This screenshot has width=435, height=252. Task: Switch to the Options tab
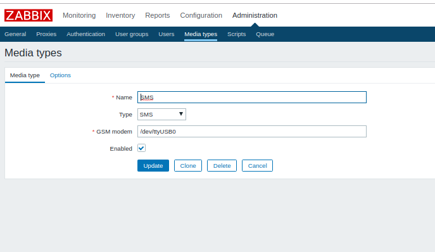(x=60, y=75)
